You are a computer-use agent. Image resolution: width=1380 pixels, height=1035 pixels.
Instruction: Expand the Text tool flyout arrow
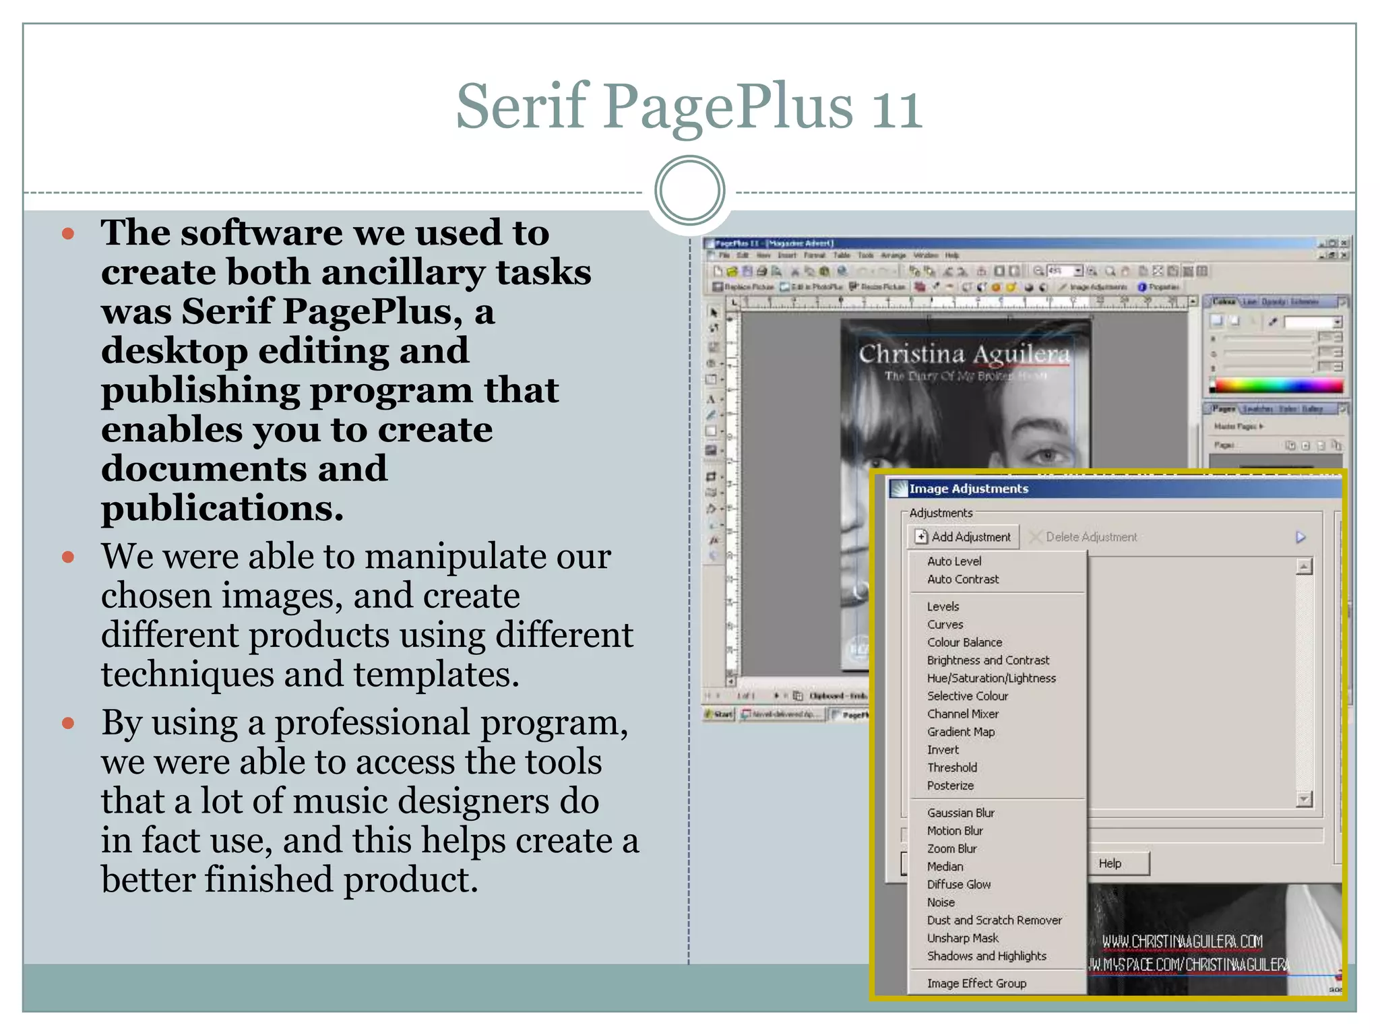point(722,399)
